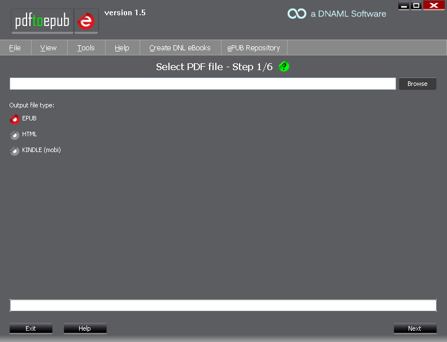Click the bottom Help button
Viewport: 447px width, 342px height.
(x=85, y=328)
